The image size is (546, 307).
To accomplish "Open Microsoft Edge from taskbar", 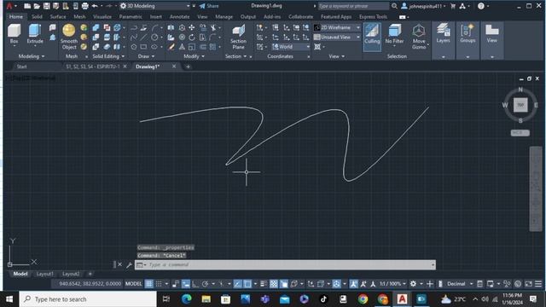I will (186, 299).
